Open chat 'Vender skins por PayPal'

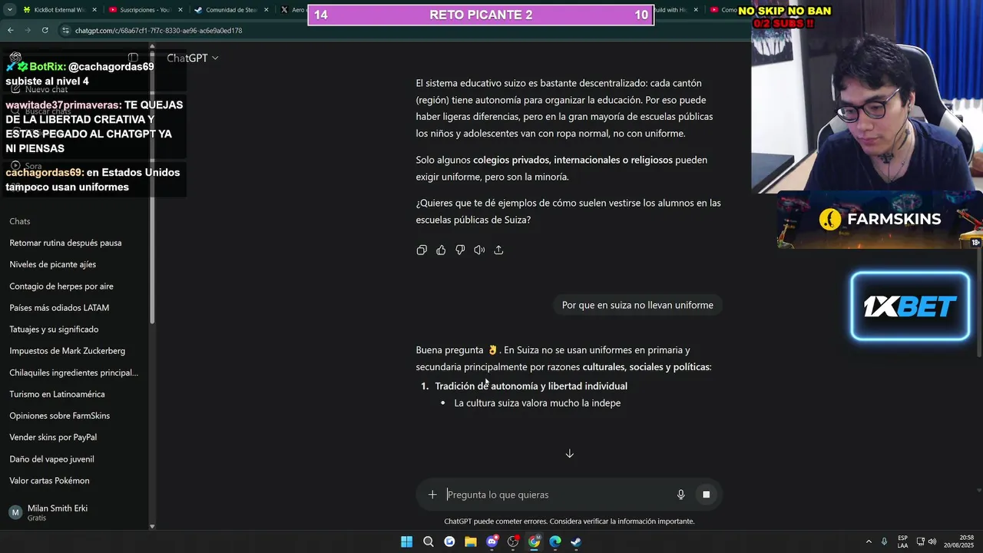[75, 437]
